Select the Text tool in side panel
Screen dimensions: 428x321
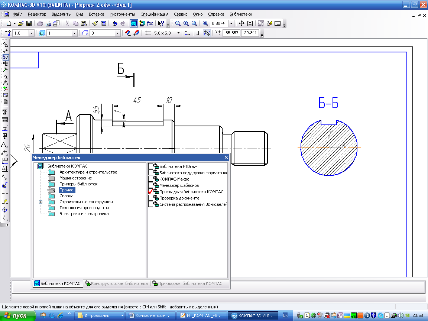5,112
